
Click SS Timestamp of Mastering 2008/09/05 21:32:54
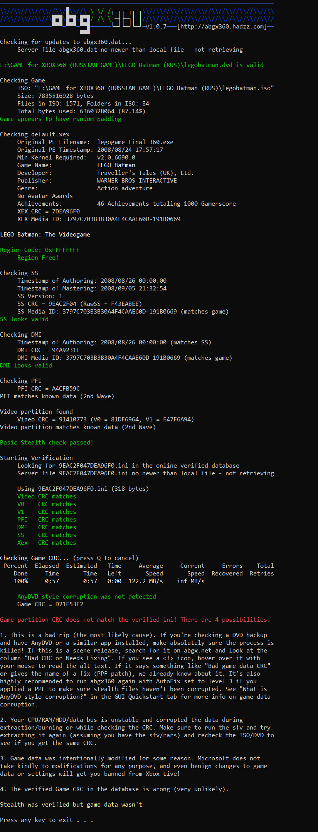92,289
